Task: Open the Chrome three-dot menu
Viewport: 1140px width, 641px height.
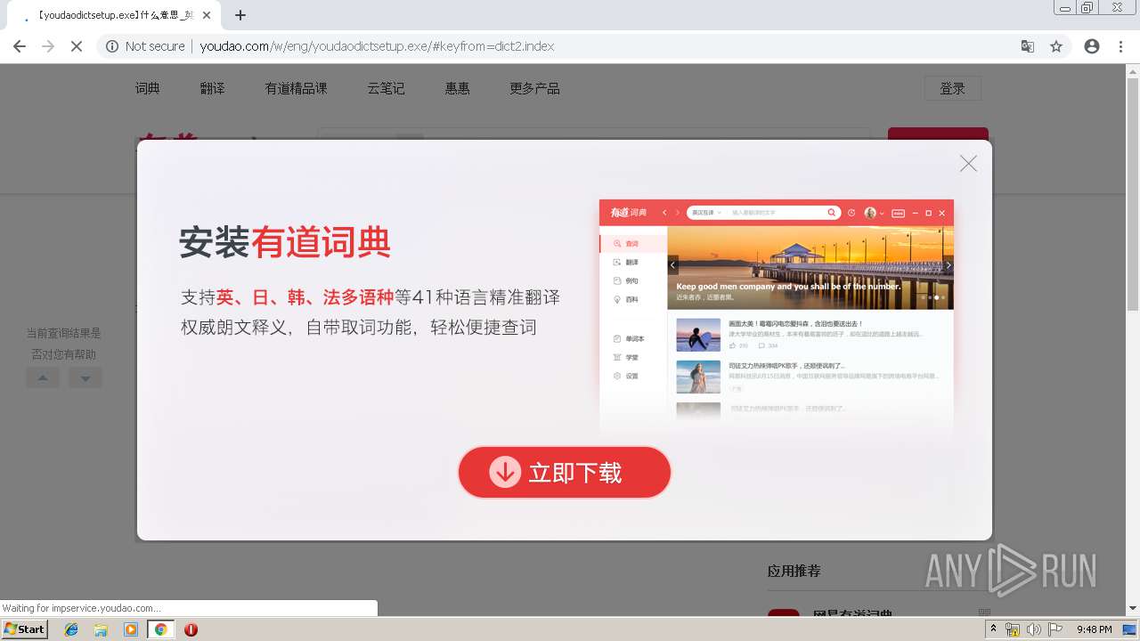Action: tap(1120, 46)
